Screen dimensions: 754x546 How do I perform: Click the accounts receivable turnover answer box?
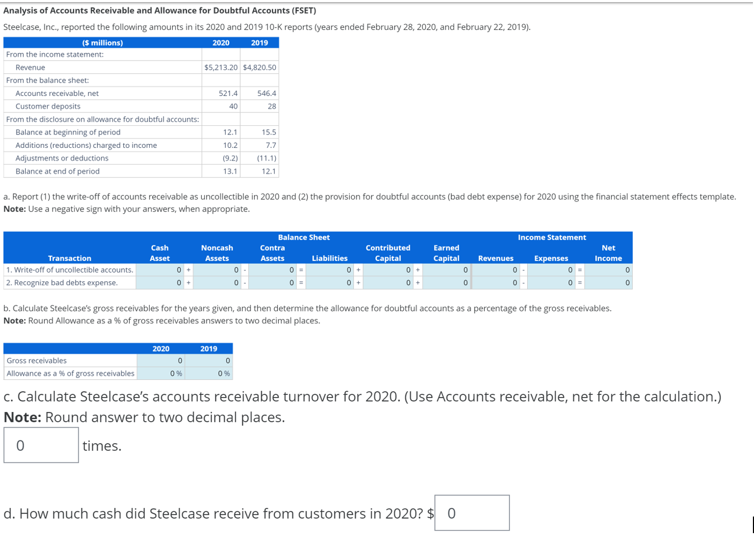tap(40, 445)
